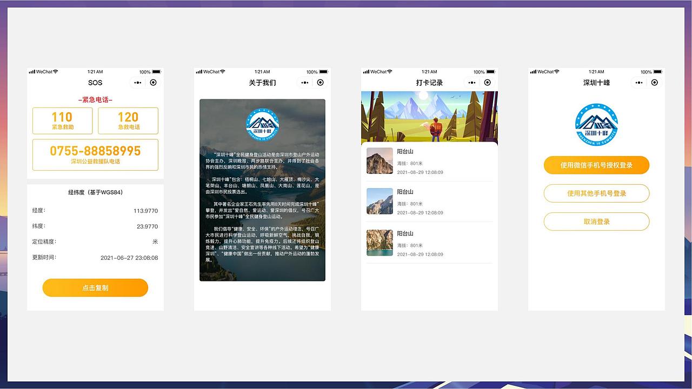Tap the 关于我们 page title
Viewport: 692px width, 389px height.
tap(262, 83)
